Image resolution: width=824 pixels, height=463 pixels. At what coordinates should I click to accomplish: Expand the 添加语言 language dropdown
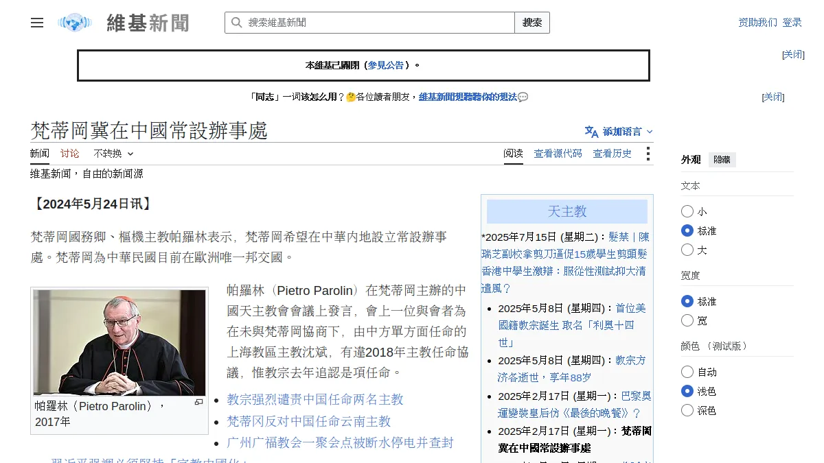point(619,132)
